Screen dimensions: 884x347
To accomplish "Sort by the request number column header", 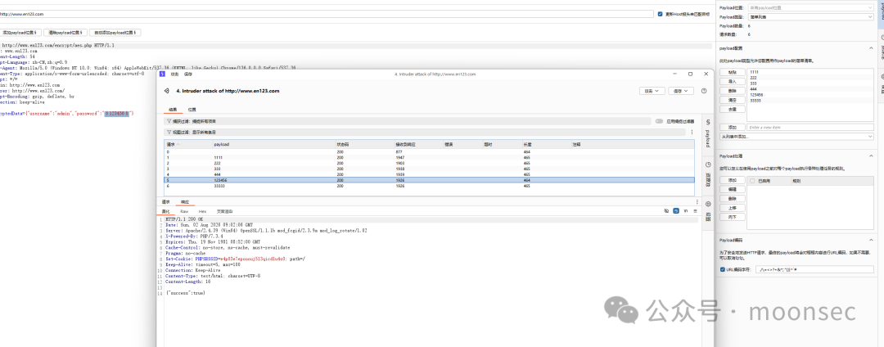I will pyautogui.click(x=187, y=145).
